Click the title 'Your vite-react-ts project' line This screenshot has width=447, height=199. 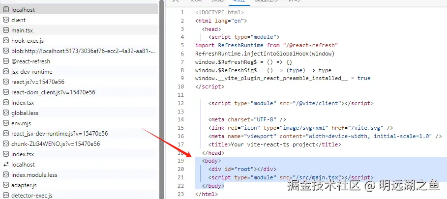point(274,144)
